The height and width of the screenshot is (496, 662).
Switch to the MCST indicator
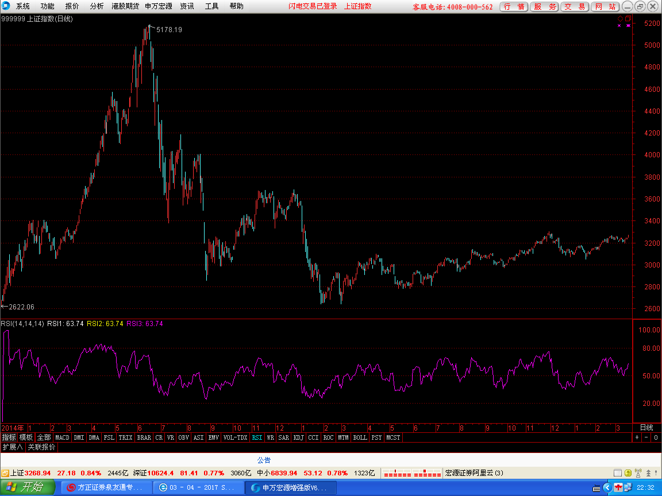point(393,437)
